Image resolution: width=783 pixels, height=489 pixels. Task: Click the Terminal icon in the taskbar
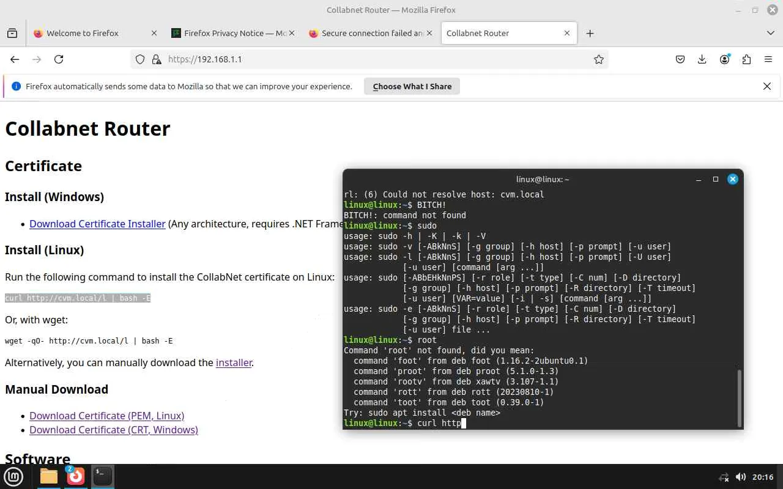[103, 476]
